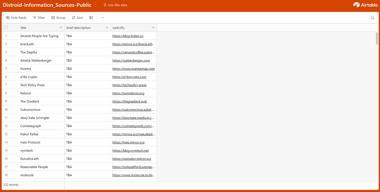Select the 0xJustice.eth title cell
The width and height of the screenshot is (380, 192).
coord(29,159)
